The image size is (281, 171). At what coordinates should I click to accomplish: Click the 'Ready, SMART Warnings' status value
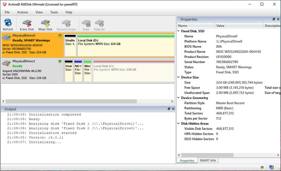[x=234, y=67]
